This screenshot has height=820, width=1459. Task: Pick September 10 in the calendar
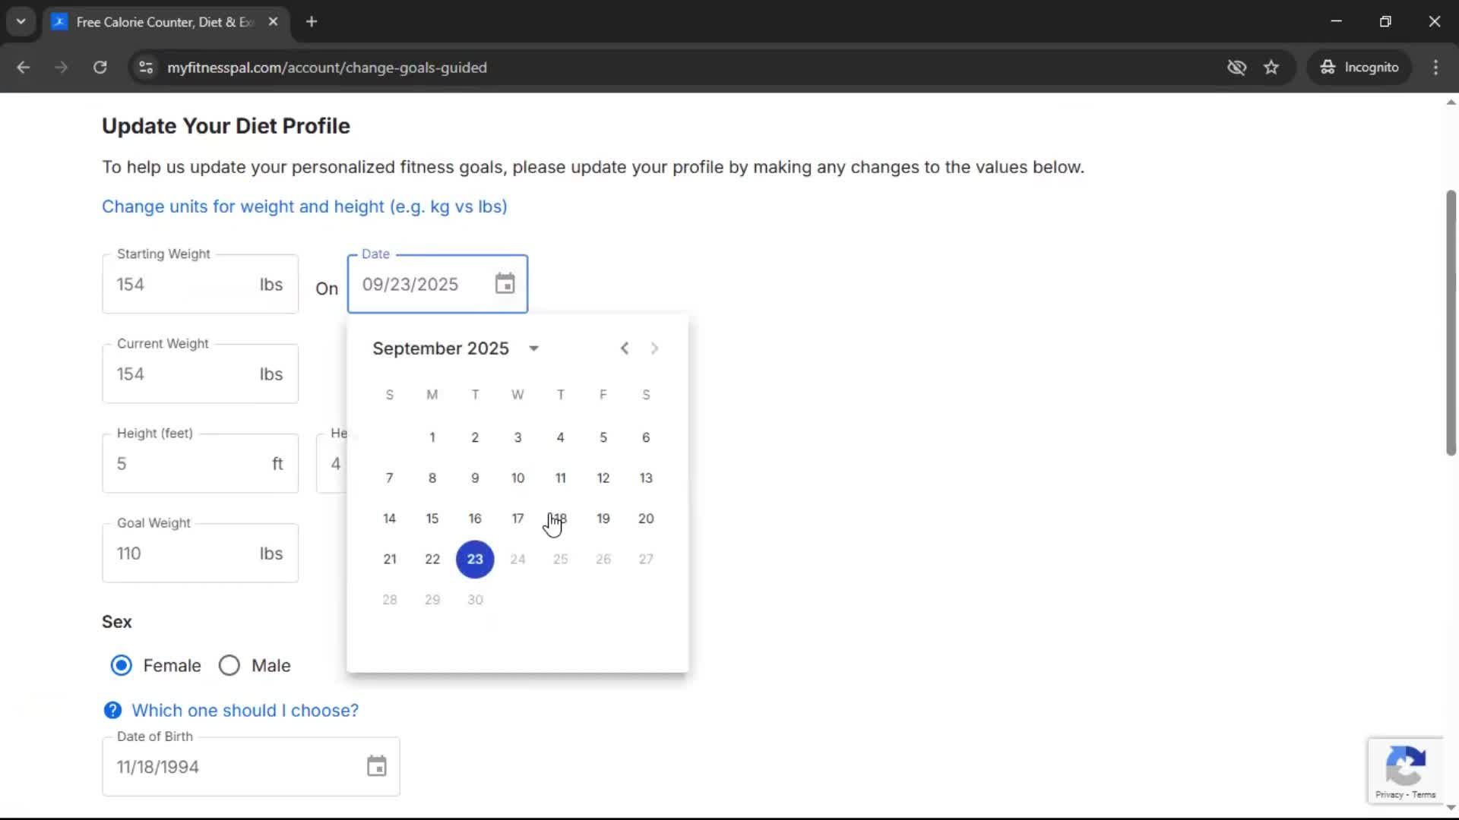(x=517, y=478)
